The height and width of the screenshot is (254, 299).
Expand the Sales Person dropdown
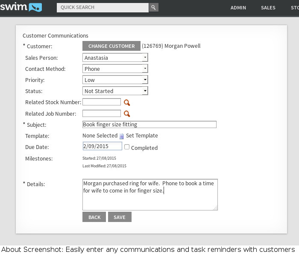145,58
